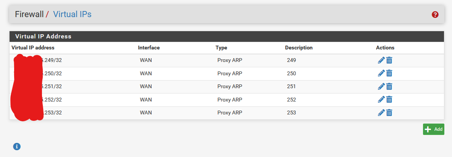
Task: Open the Virtual IPs breadcrumb link
Action: point(73,14)
